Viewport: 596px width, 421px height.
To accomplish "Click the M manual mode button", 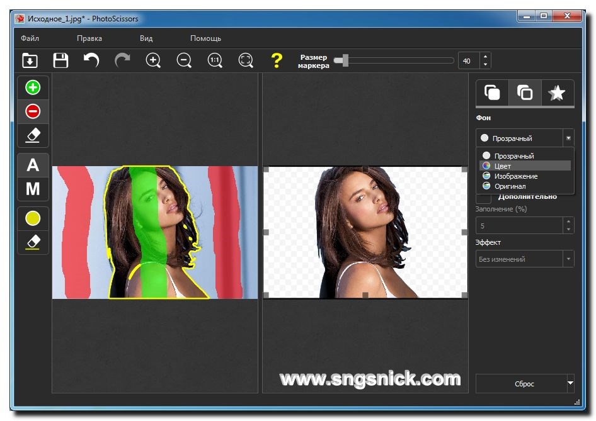I will 33,189.
